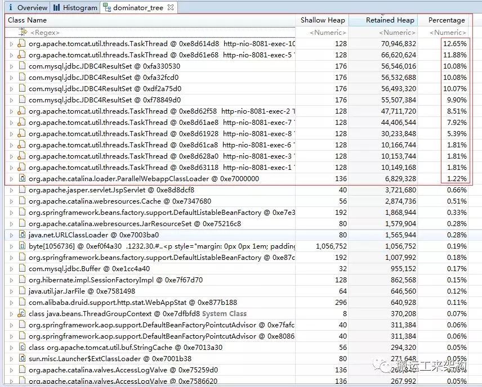Click thread icon of http-nio-8081-exec-7 row
The height and width of the screenshot is (387, 482).
pyautogui.click(x=21, y=123)
